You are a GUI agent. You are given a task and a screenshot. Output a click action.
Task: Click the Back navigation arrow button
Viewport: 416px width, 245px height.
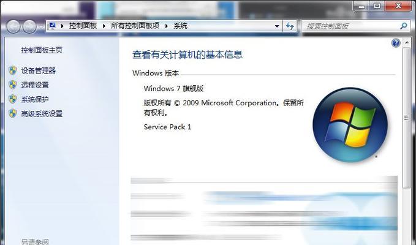[13, 26]
